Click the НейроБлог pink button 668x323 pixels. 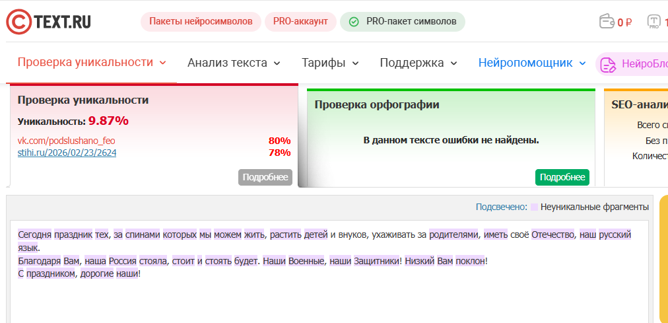[632, 64]
